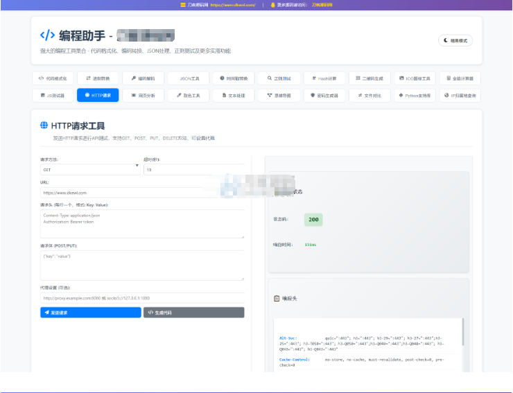Click the Cache-Control header name
Image resolution: width=513 pixels, height=393 pixels.
coord(294,360)
